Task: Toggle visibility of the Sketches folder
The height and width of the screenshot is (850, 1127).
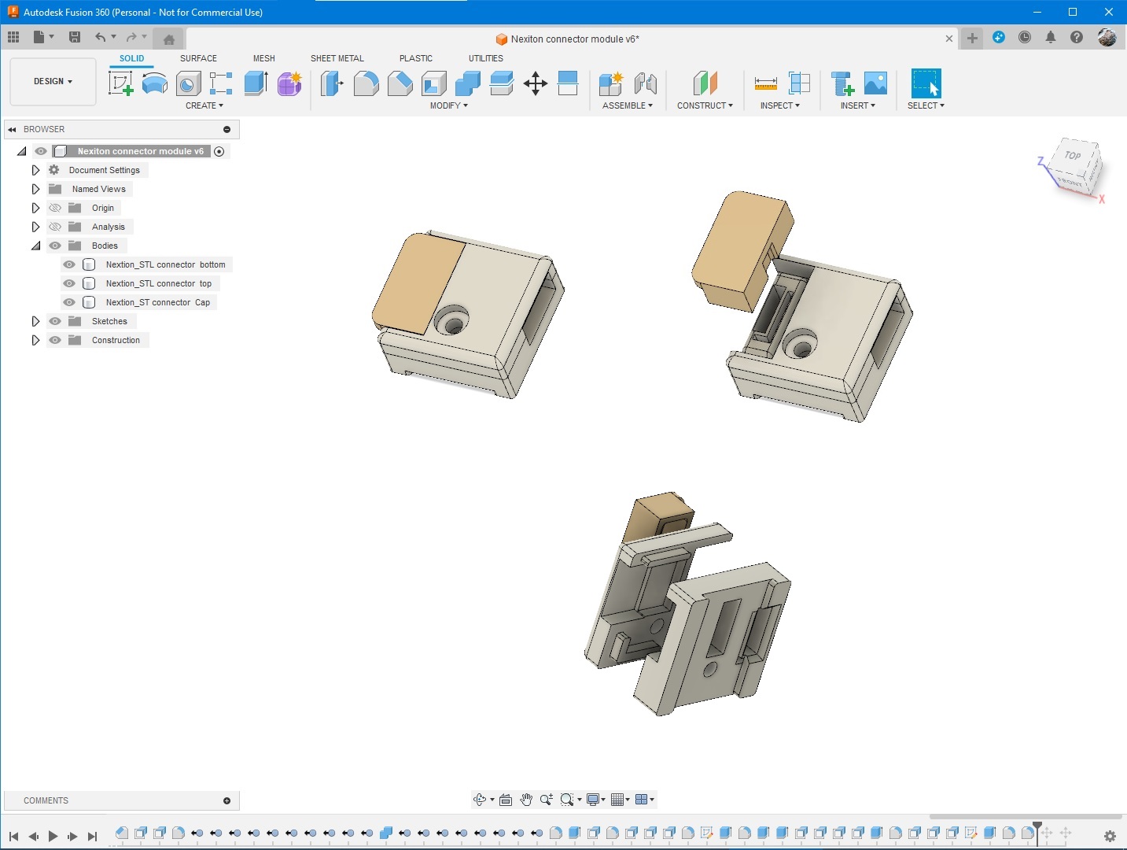Action: pyautogui.click(x=54, y=321)
